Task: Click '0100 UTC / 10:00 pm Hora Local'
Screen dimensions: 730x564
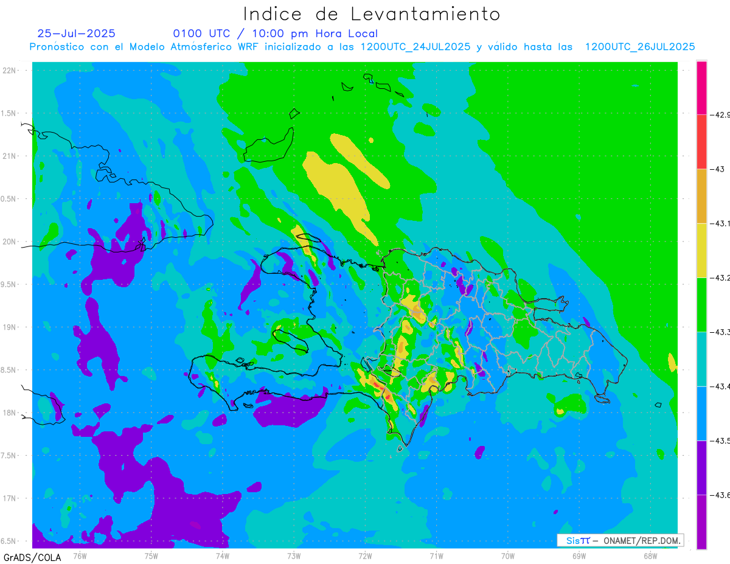Action: (275, 34)
